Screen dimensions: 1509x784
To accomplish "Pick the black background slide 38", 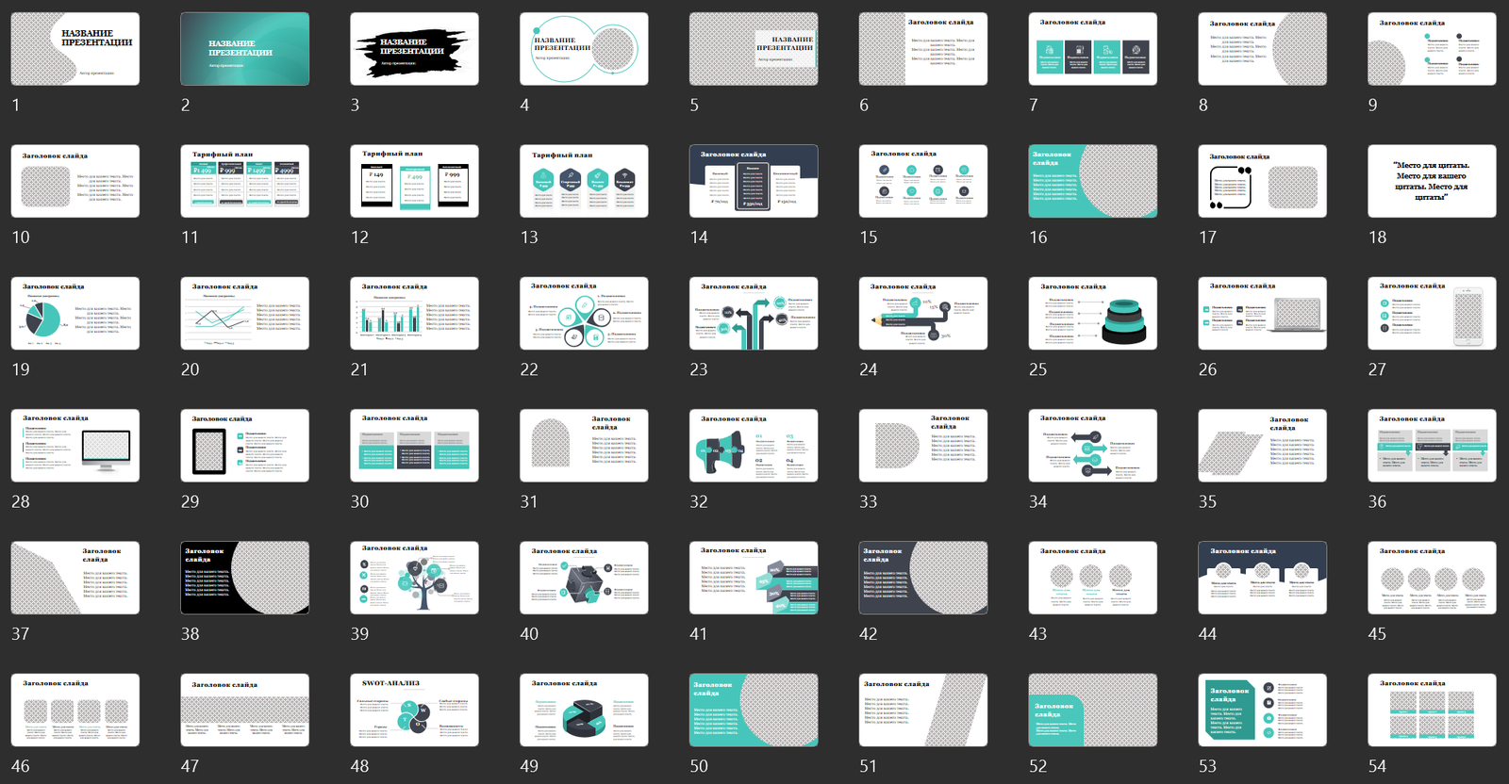I will 244,578.
